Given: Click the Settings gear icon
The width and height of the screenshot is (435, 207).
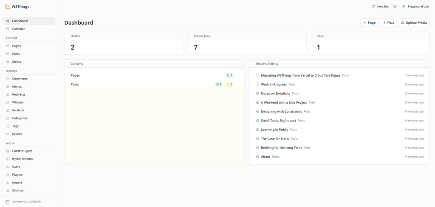Looking at the screenshot, I should [x=8, y=190].
